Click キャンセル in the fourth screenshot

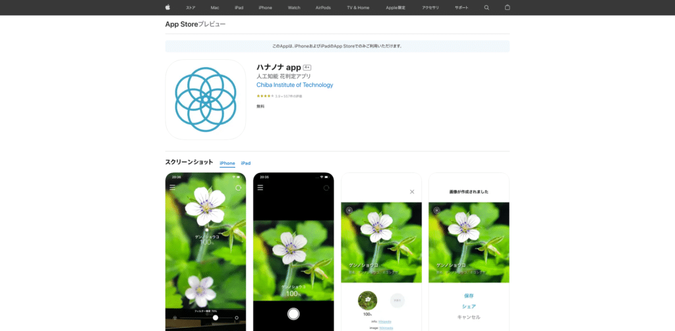pos(469,317)
